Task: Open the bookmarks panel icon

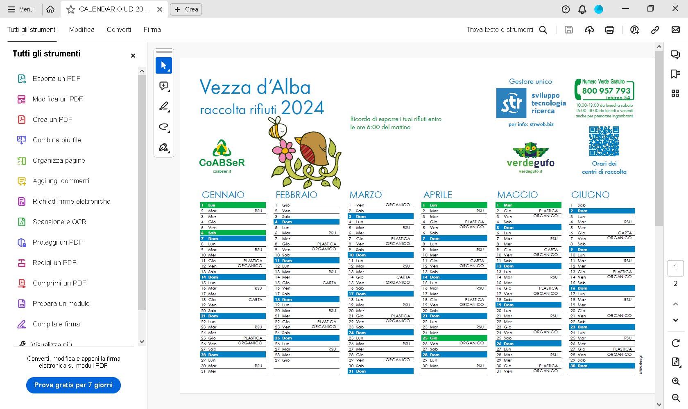Action: coord(675,74)
